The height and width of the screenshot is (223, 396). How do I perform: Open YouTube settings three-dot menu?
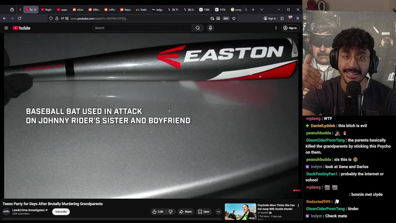[276, 28]
